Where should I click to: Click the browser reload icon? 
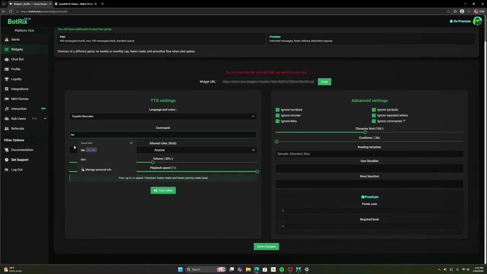tap(11, 11)
